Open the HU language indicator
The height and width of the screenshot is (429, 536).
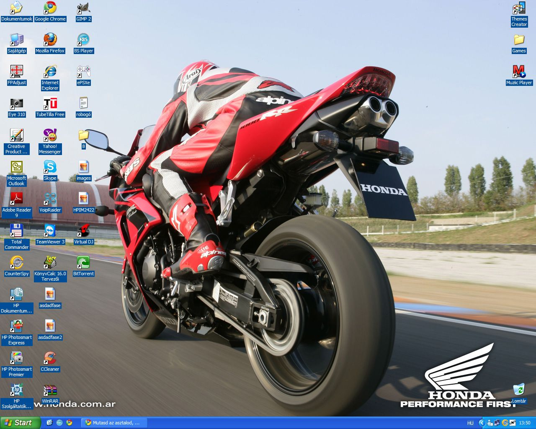(x=470, y=423)
